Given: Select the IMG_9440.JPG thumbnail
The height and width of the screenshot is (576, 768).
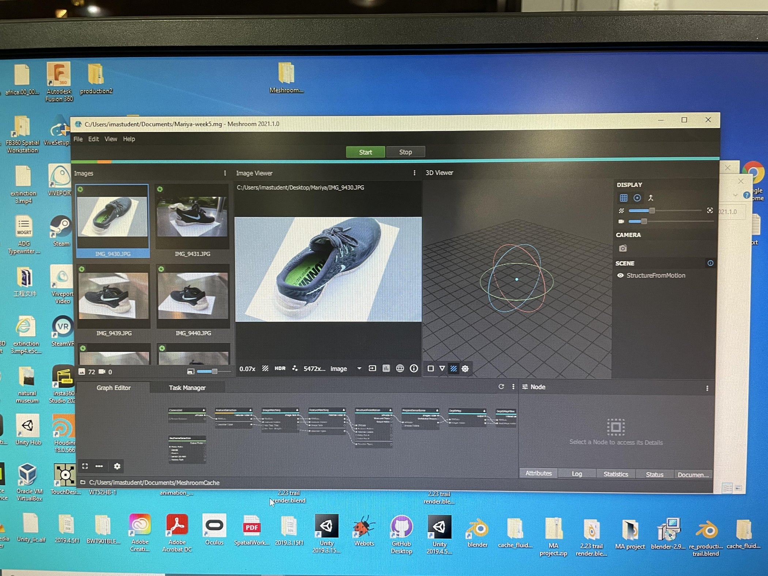Looking at the screenshot, I should 193,296.
